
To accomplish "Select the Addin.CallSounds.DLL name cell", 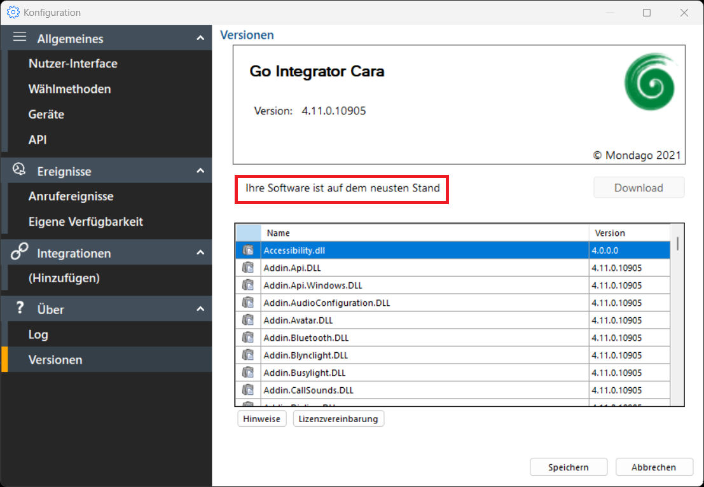I will [425, 390].
